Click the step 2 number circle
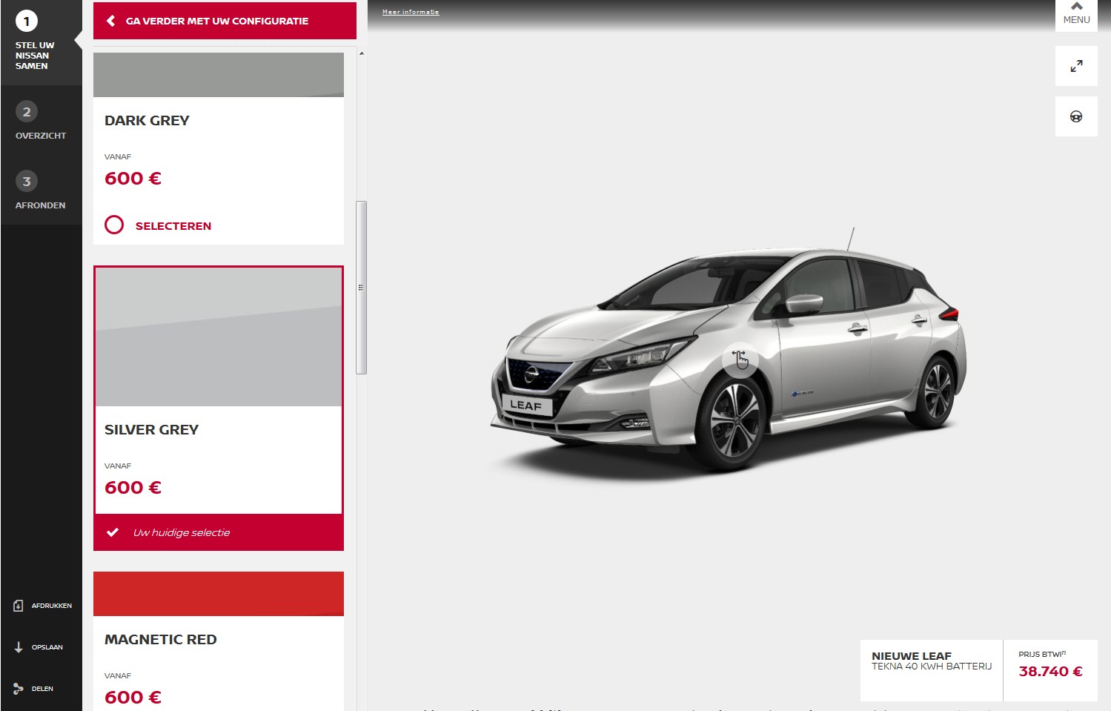Image resolution: width=1111 pixels, height=711 pixels. (27, 111)
